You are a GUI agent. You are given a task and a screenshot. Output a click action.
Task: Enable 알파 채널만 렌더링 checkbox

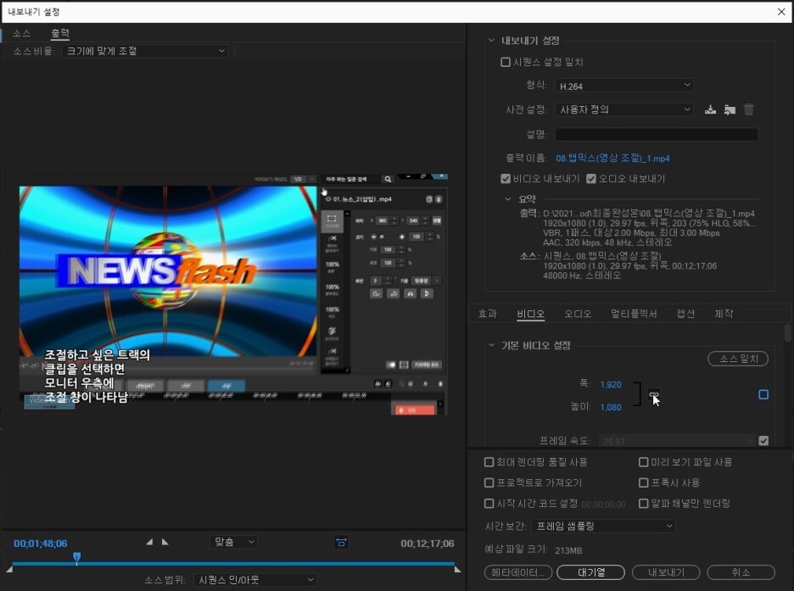click(644, 504)
